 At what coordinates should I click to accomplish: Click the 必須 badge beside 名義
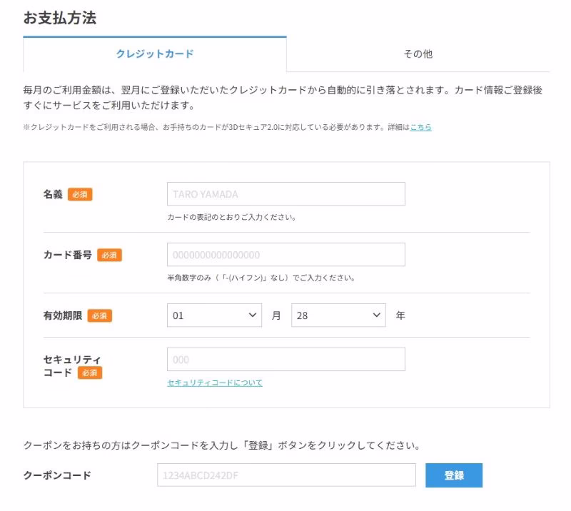point(80,195)
